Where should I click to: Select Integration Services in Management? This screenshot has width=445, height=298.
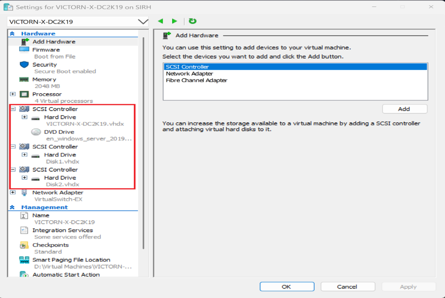(x=62, y=230)
